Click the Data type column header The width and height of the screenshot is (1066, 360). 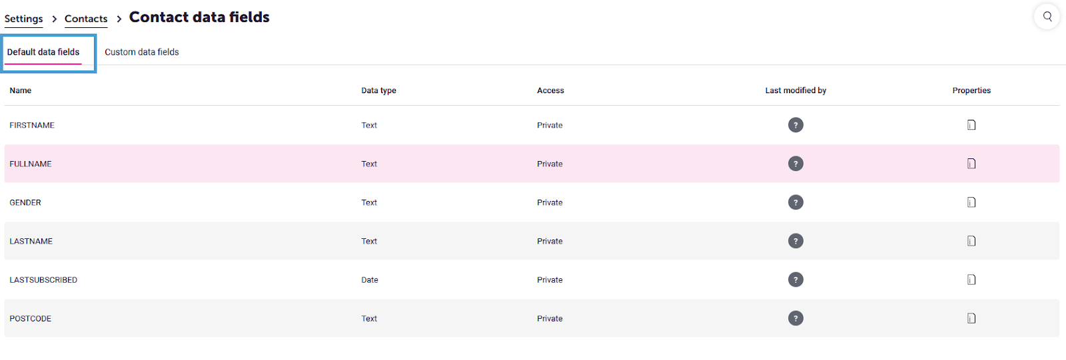pyautogui.click(x=378, y=90)
